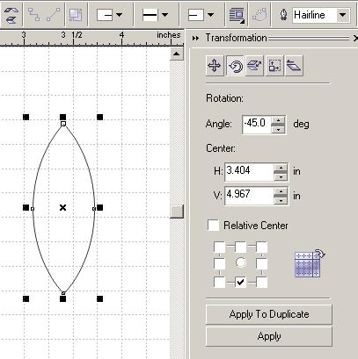Click the Apply button
This screenshot has width=358, height=359.
pos(269,336)
